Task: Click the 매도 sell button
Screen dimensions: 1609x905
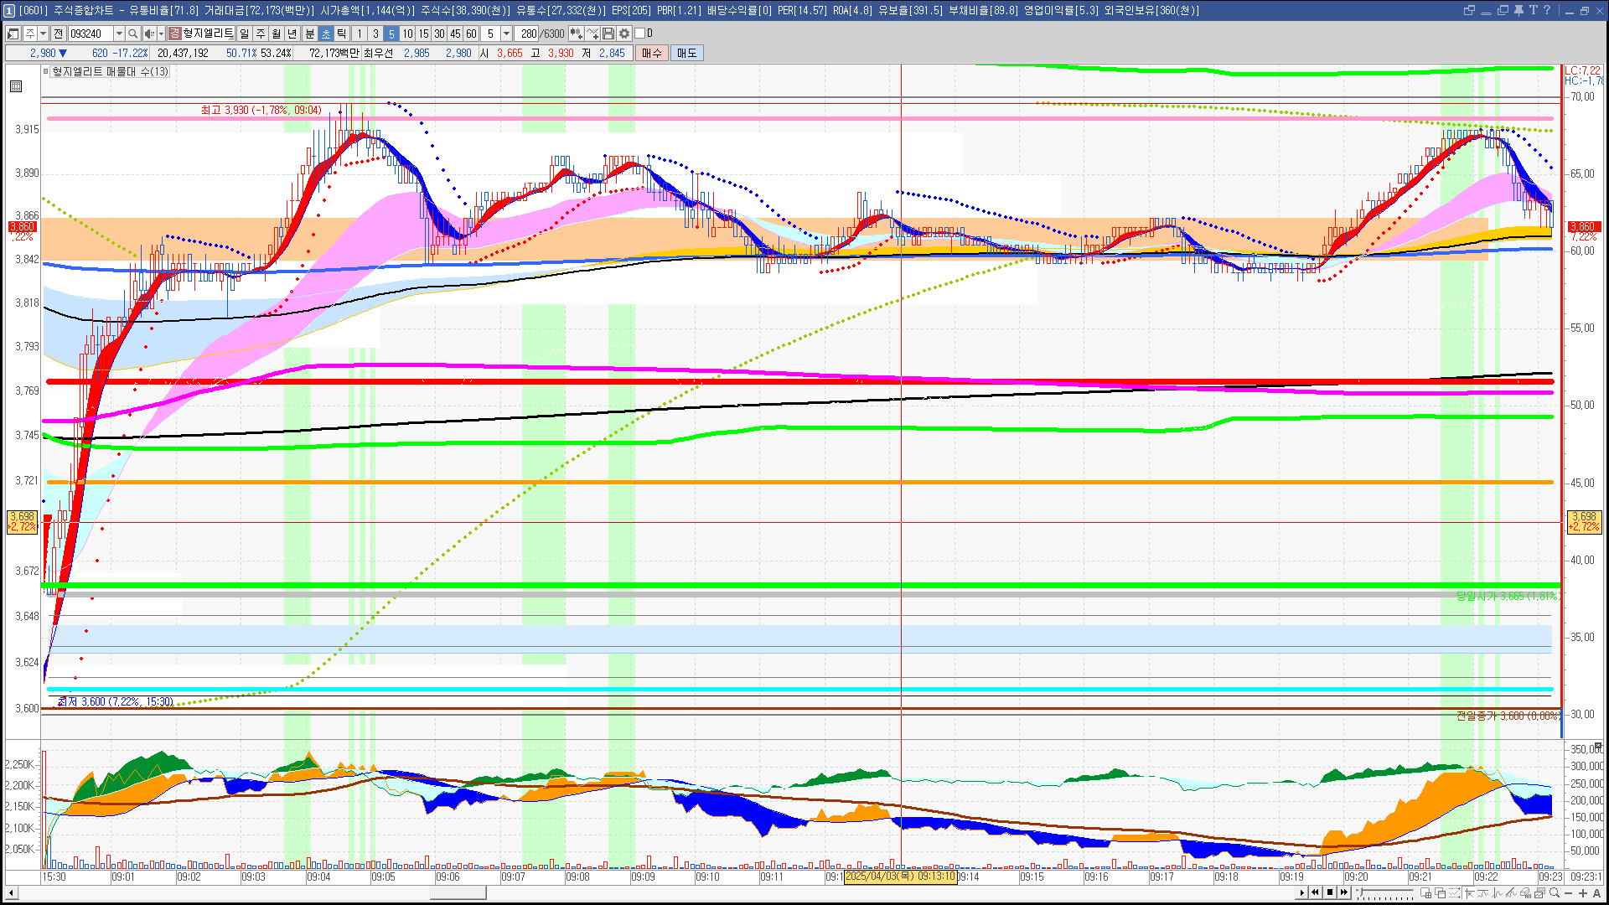Action: tap(686, 53)
